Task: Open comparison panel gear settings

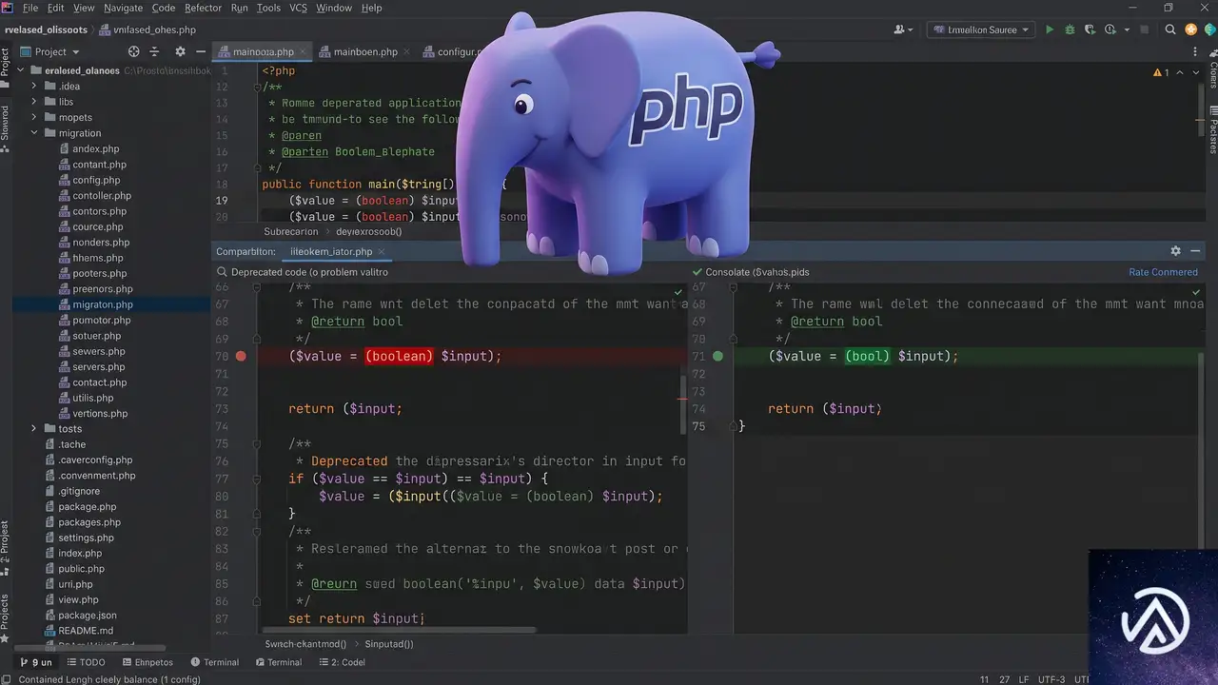Action: point(1175,251)
